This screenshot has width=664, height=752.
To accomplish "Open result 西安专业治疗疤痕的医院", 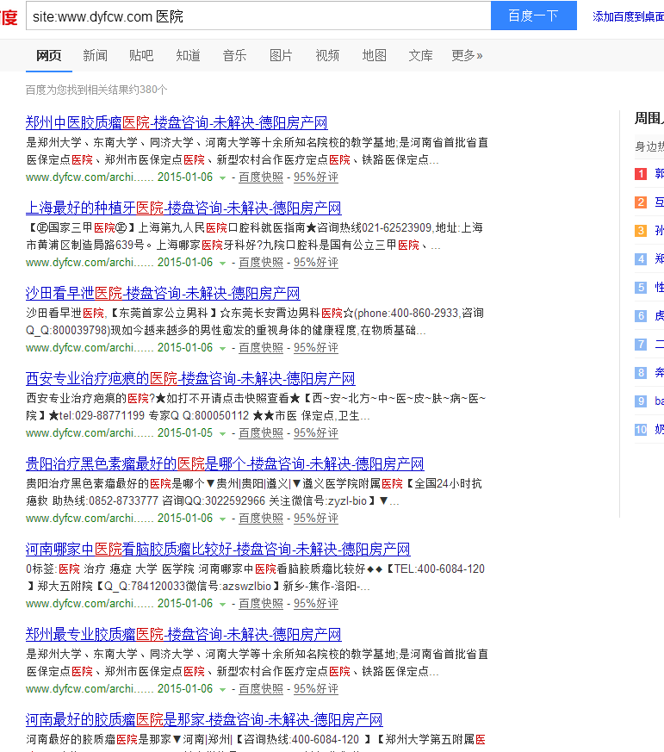I will click(190, 378).
